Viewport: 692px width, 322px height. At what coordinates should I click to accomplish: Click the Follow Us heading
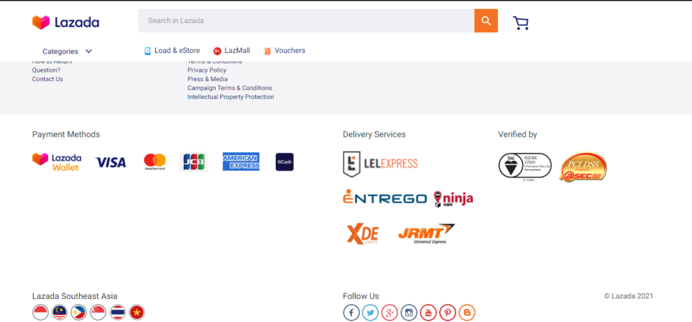click(361, 296)
